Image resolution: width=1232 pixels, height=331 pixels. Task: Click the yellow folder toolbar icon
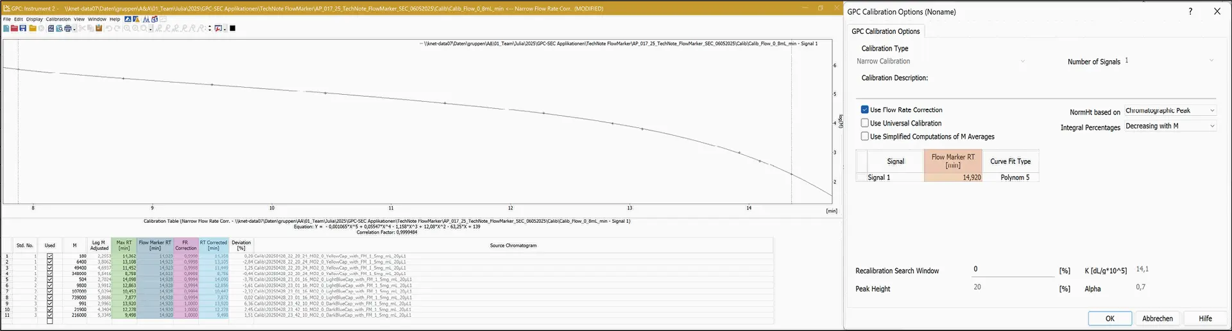pos(33,28)
